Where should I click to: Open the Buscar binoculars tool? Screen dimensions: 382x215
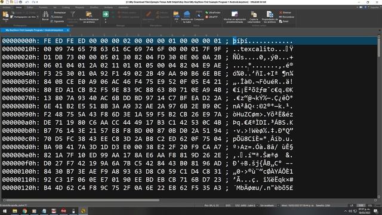tap(45, 16)
